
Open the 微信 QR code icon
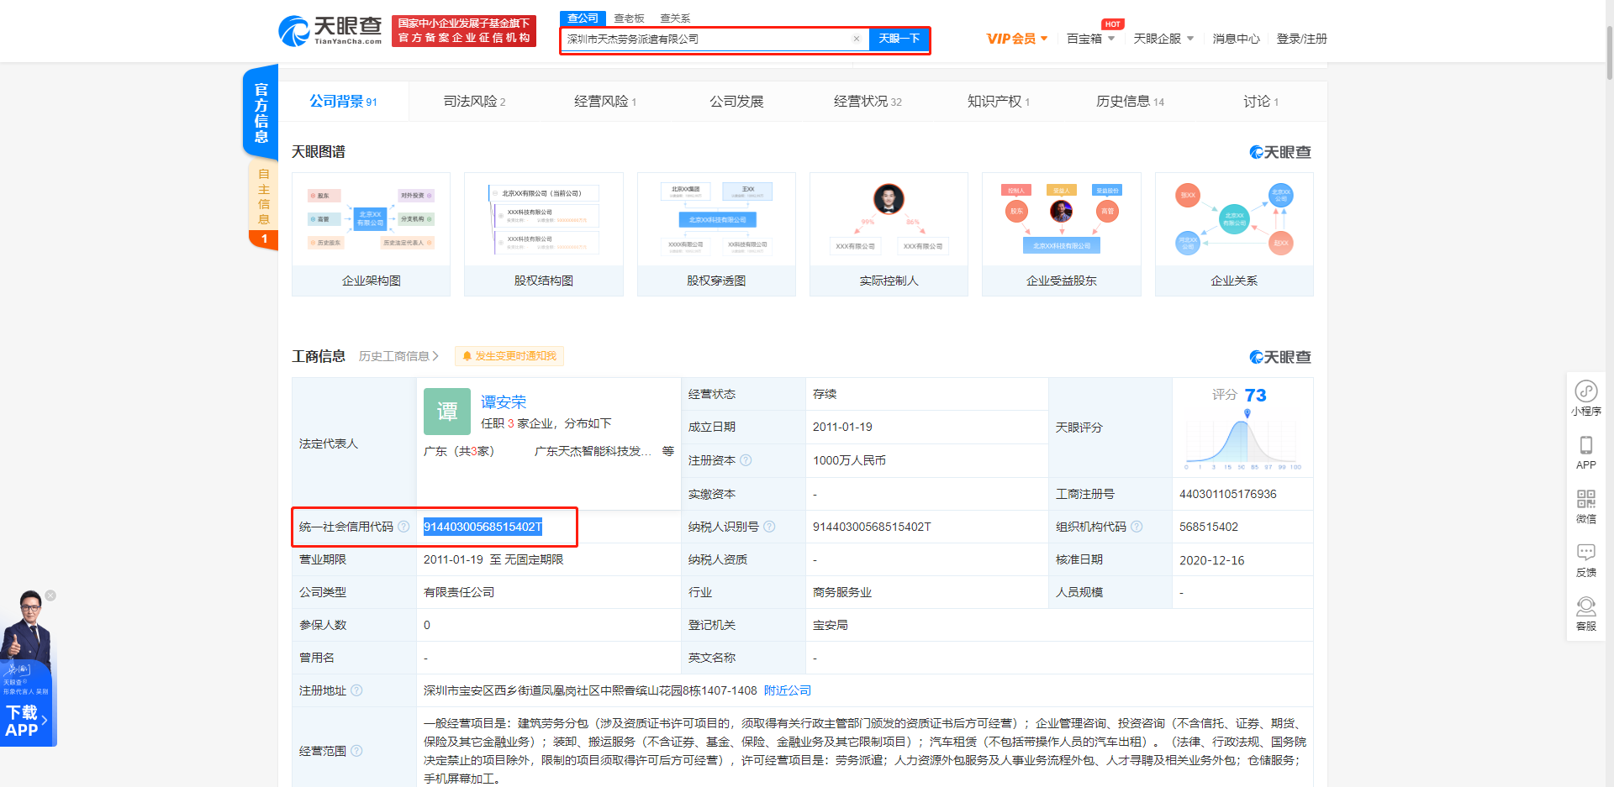click(1586, 506)
